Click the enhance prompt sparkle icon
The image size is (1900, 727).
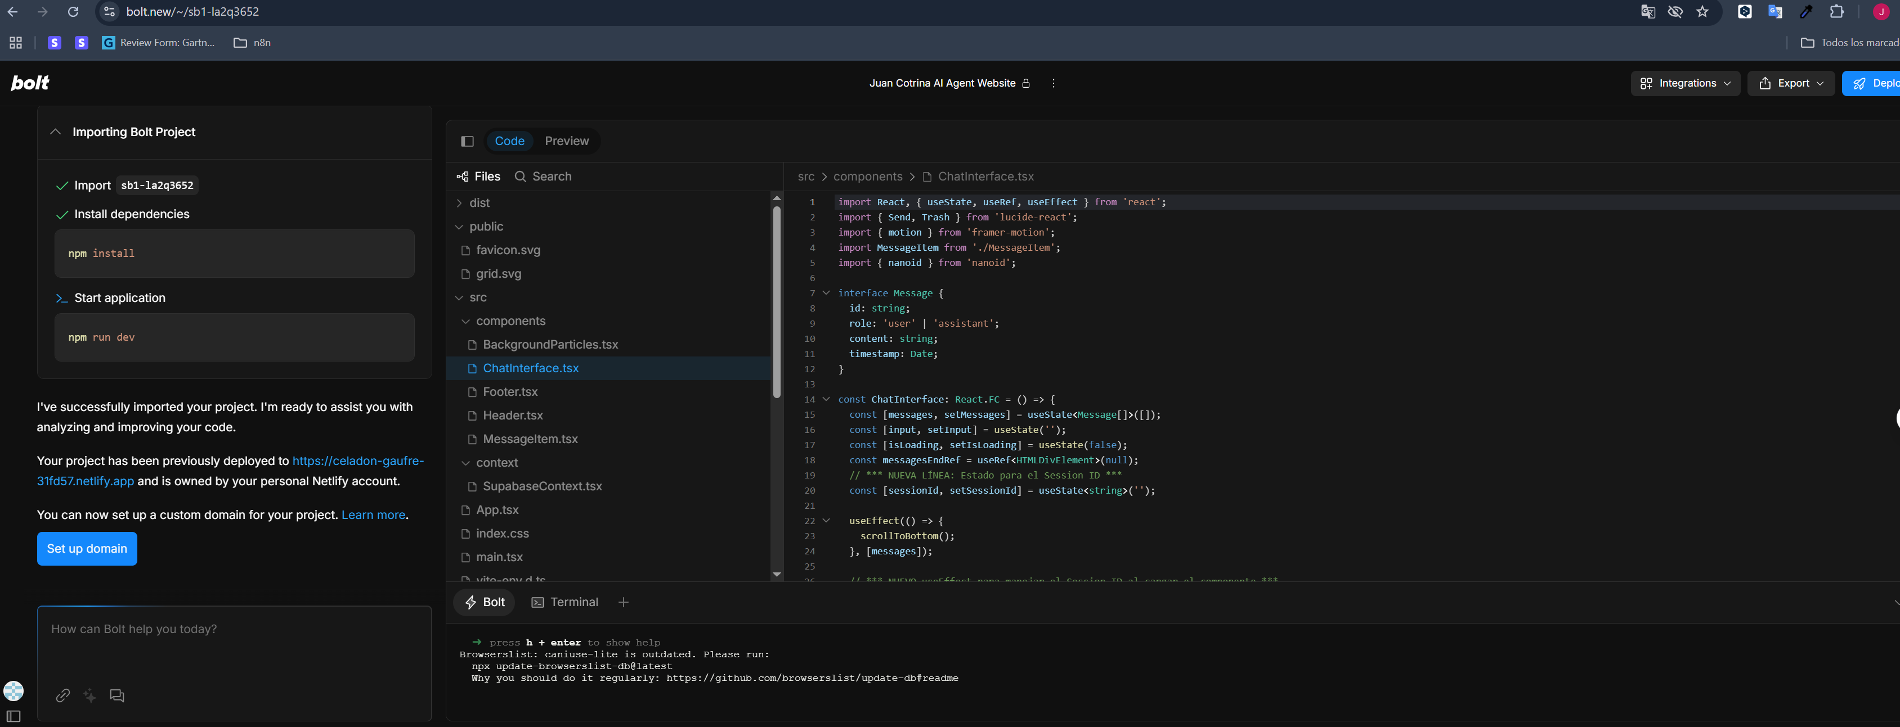pyautogui.click(x=89, y=696)
